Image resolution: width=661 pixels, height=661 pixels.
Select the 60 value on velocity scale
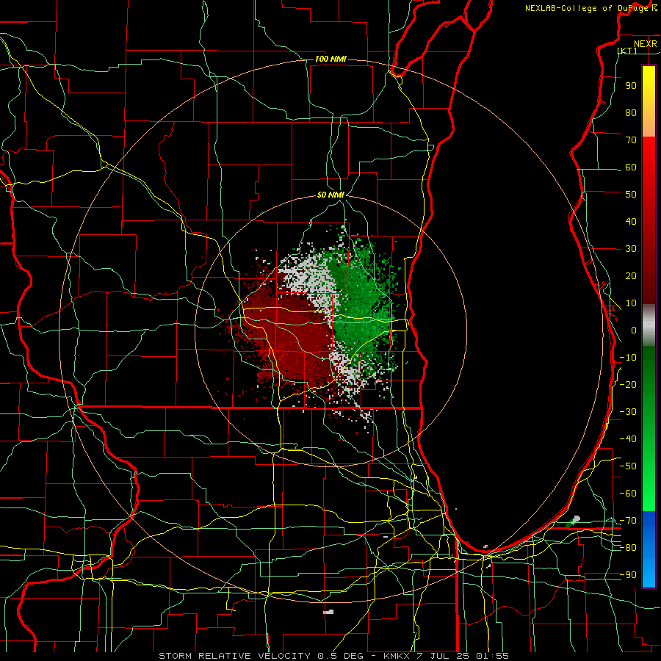pyautogui.click(x=631, y=167)
